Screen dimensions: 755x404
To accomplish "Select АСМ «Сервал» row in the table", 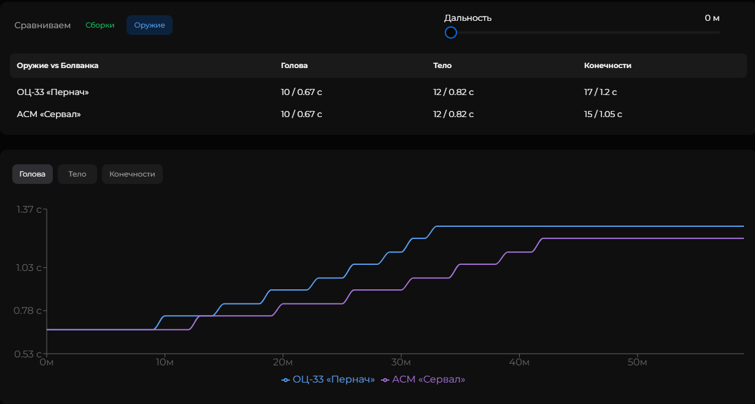I will click(49, 114).
